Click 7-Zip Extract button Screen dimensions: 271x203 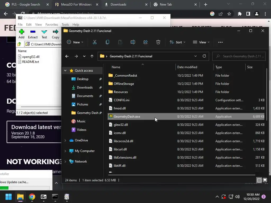coord(33,34)
